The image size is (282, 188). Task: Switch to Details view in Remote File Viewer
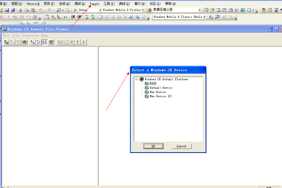coord(51,42)
